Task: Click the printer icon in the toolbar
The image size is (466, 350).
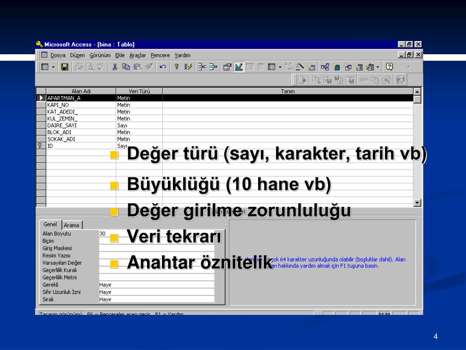Action: coord(79,67)
